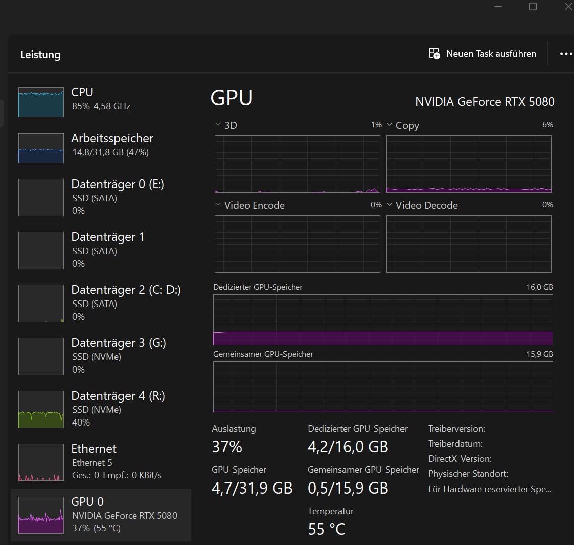Screen dimensions: 574x545
Task: Expand the Video Encode engine selector
Action: click(218, 205)
